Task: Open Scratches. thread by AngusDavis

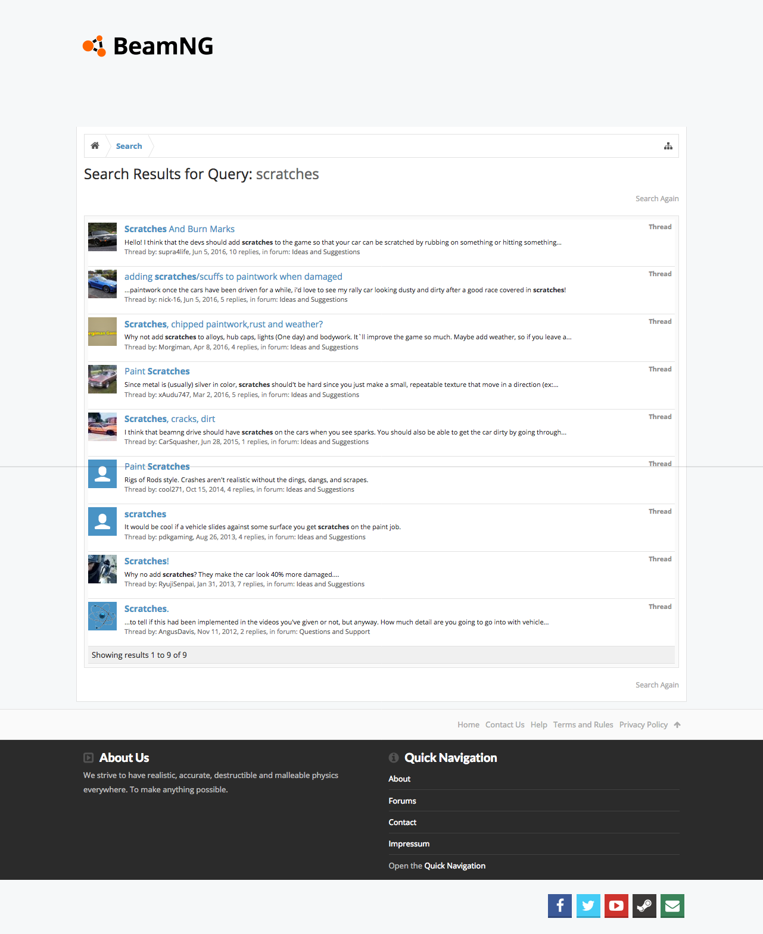Action: point(147,609)
